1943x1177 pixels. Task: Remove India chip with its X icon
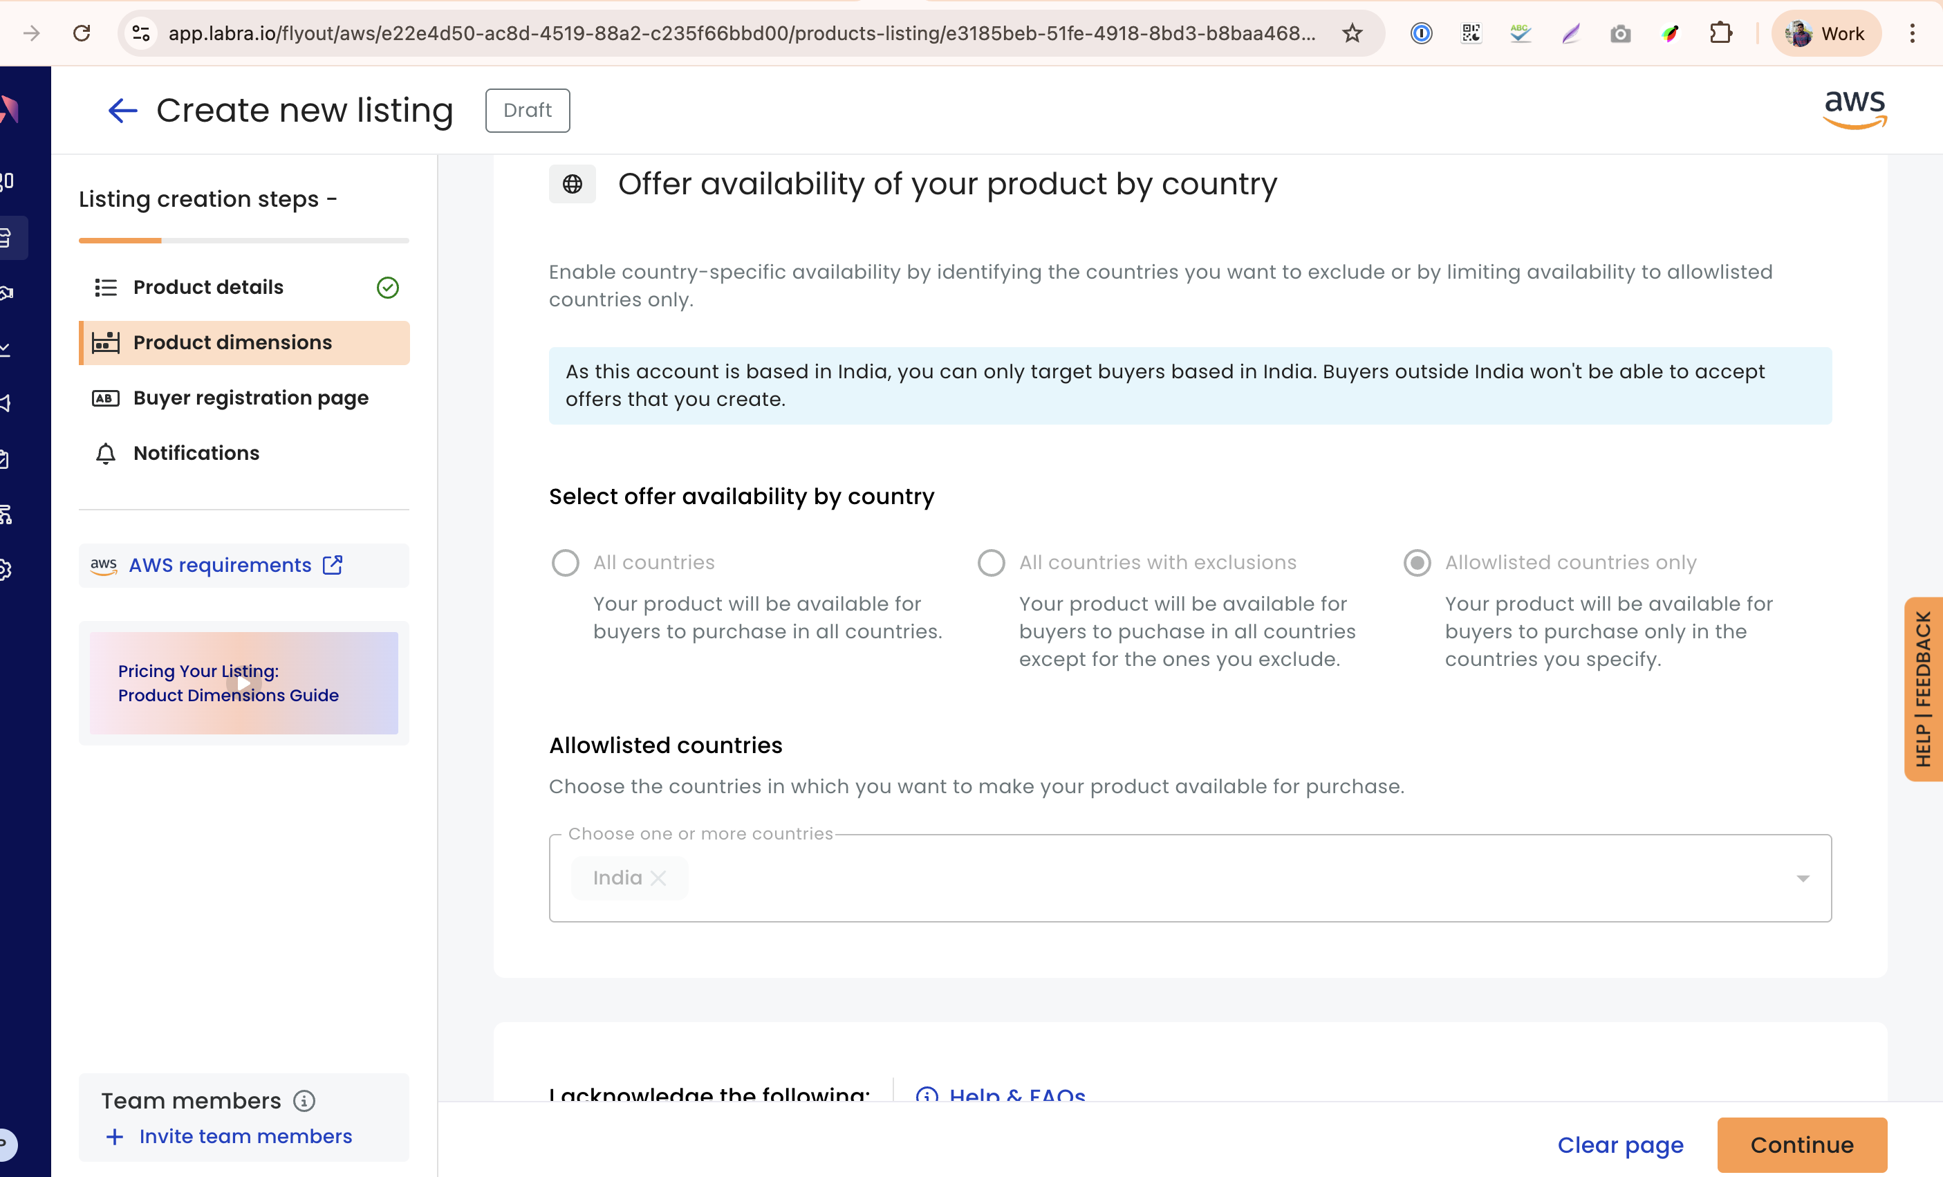(658, 878)
